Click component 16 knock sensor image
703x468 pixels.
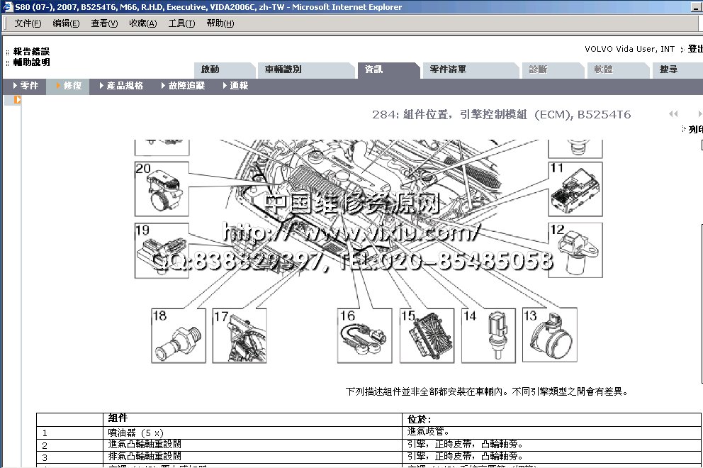(x=364, y=335)
